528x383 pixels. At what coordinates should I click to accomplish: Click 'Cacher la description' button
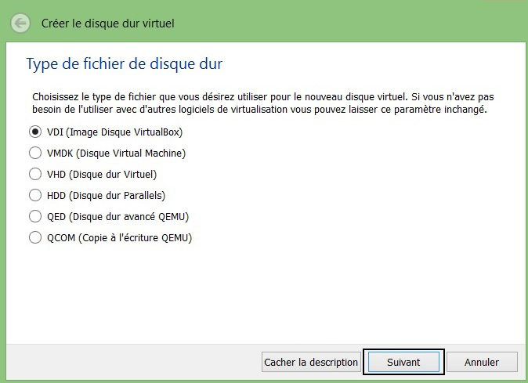pos(311,362)
